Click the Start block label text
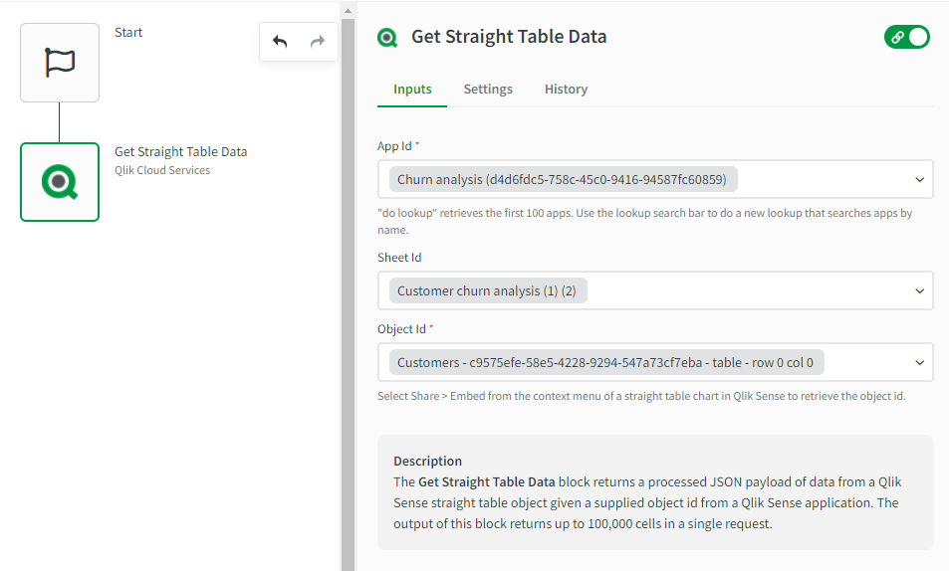 128,33
